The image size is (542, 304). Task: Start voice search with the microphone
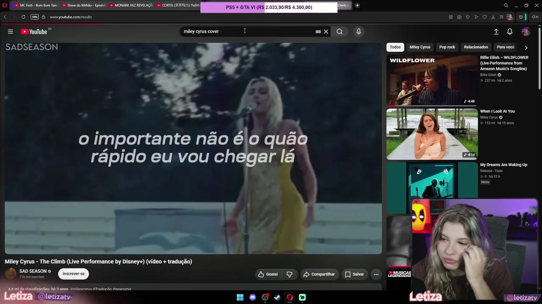point(359,32)
